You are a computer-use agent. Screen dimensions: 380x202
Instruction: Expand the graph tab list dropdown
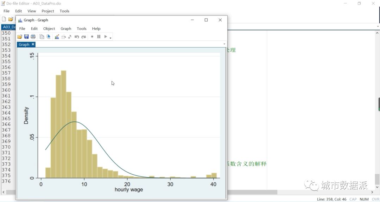(x=224, y=44)
